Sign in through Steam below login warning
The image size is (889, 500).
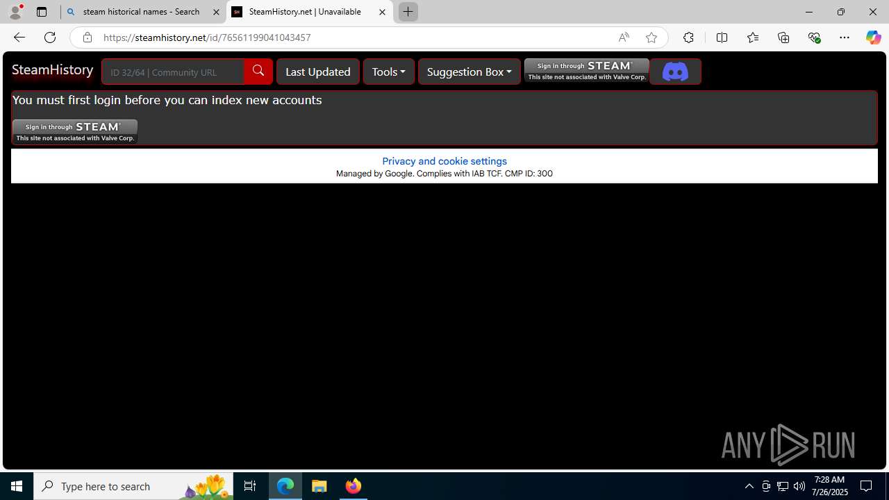coord(75,131)
